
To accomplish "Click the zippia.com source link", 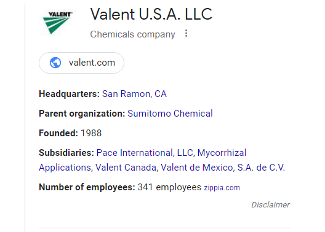I will click(x=222, y=188).
